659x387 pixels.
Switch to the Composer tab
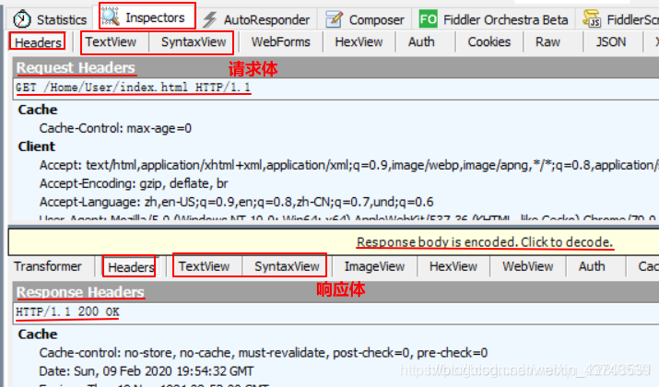365,19
